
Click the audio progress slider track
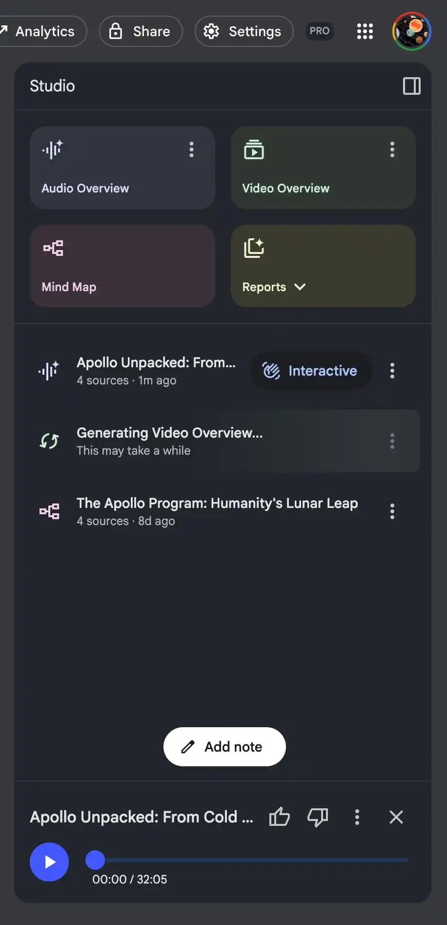(x=254, y=860)
